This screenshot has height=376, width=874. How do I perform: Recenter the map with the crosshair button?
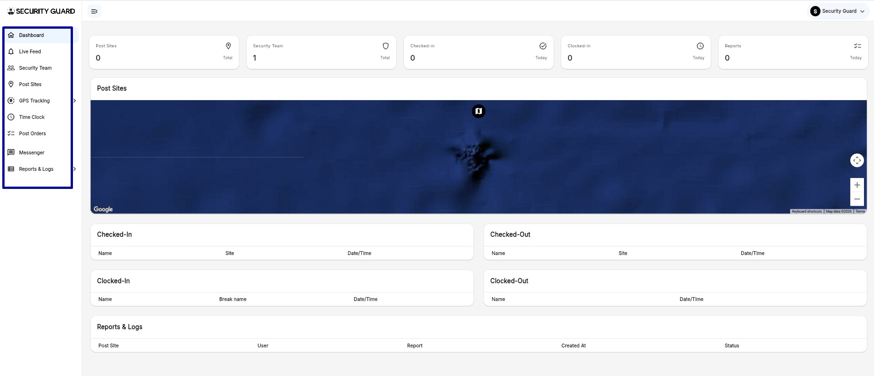857,160
